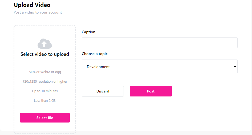
Task: Open the Choose a topic dropdown
Action: tap(160, 66)
